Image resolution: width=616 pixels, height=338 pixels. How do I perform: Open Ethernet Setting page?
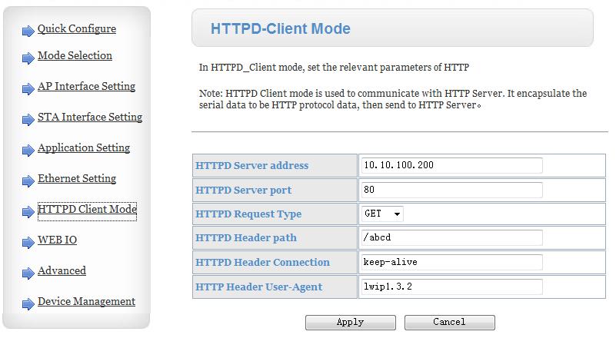pos(77,178)
